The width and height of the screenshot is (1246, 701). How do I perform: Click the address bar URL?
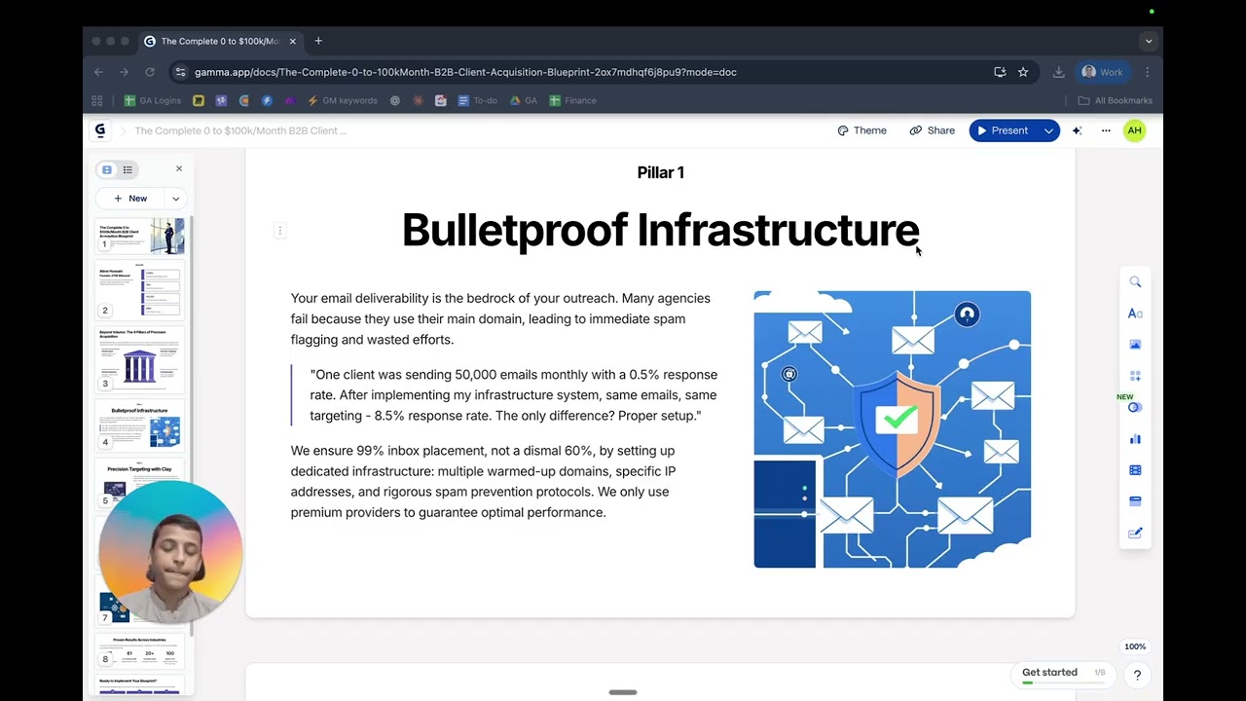[x=465, y=72]
